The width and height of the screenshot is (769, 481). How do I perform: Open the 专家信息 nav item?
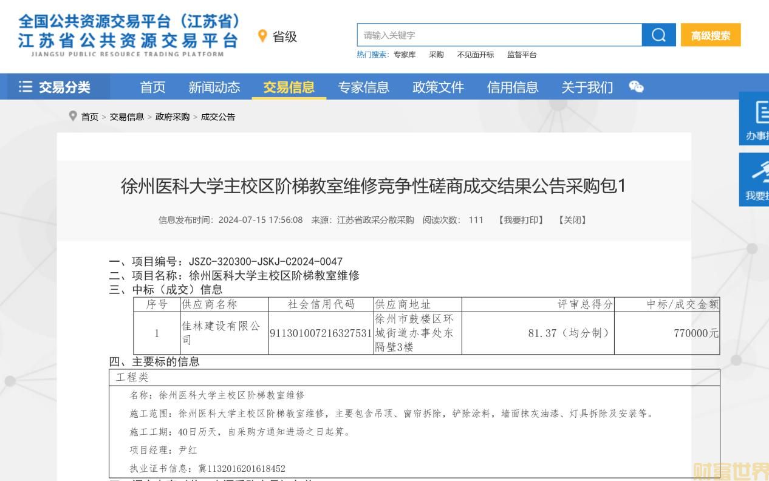pos(363,87)
